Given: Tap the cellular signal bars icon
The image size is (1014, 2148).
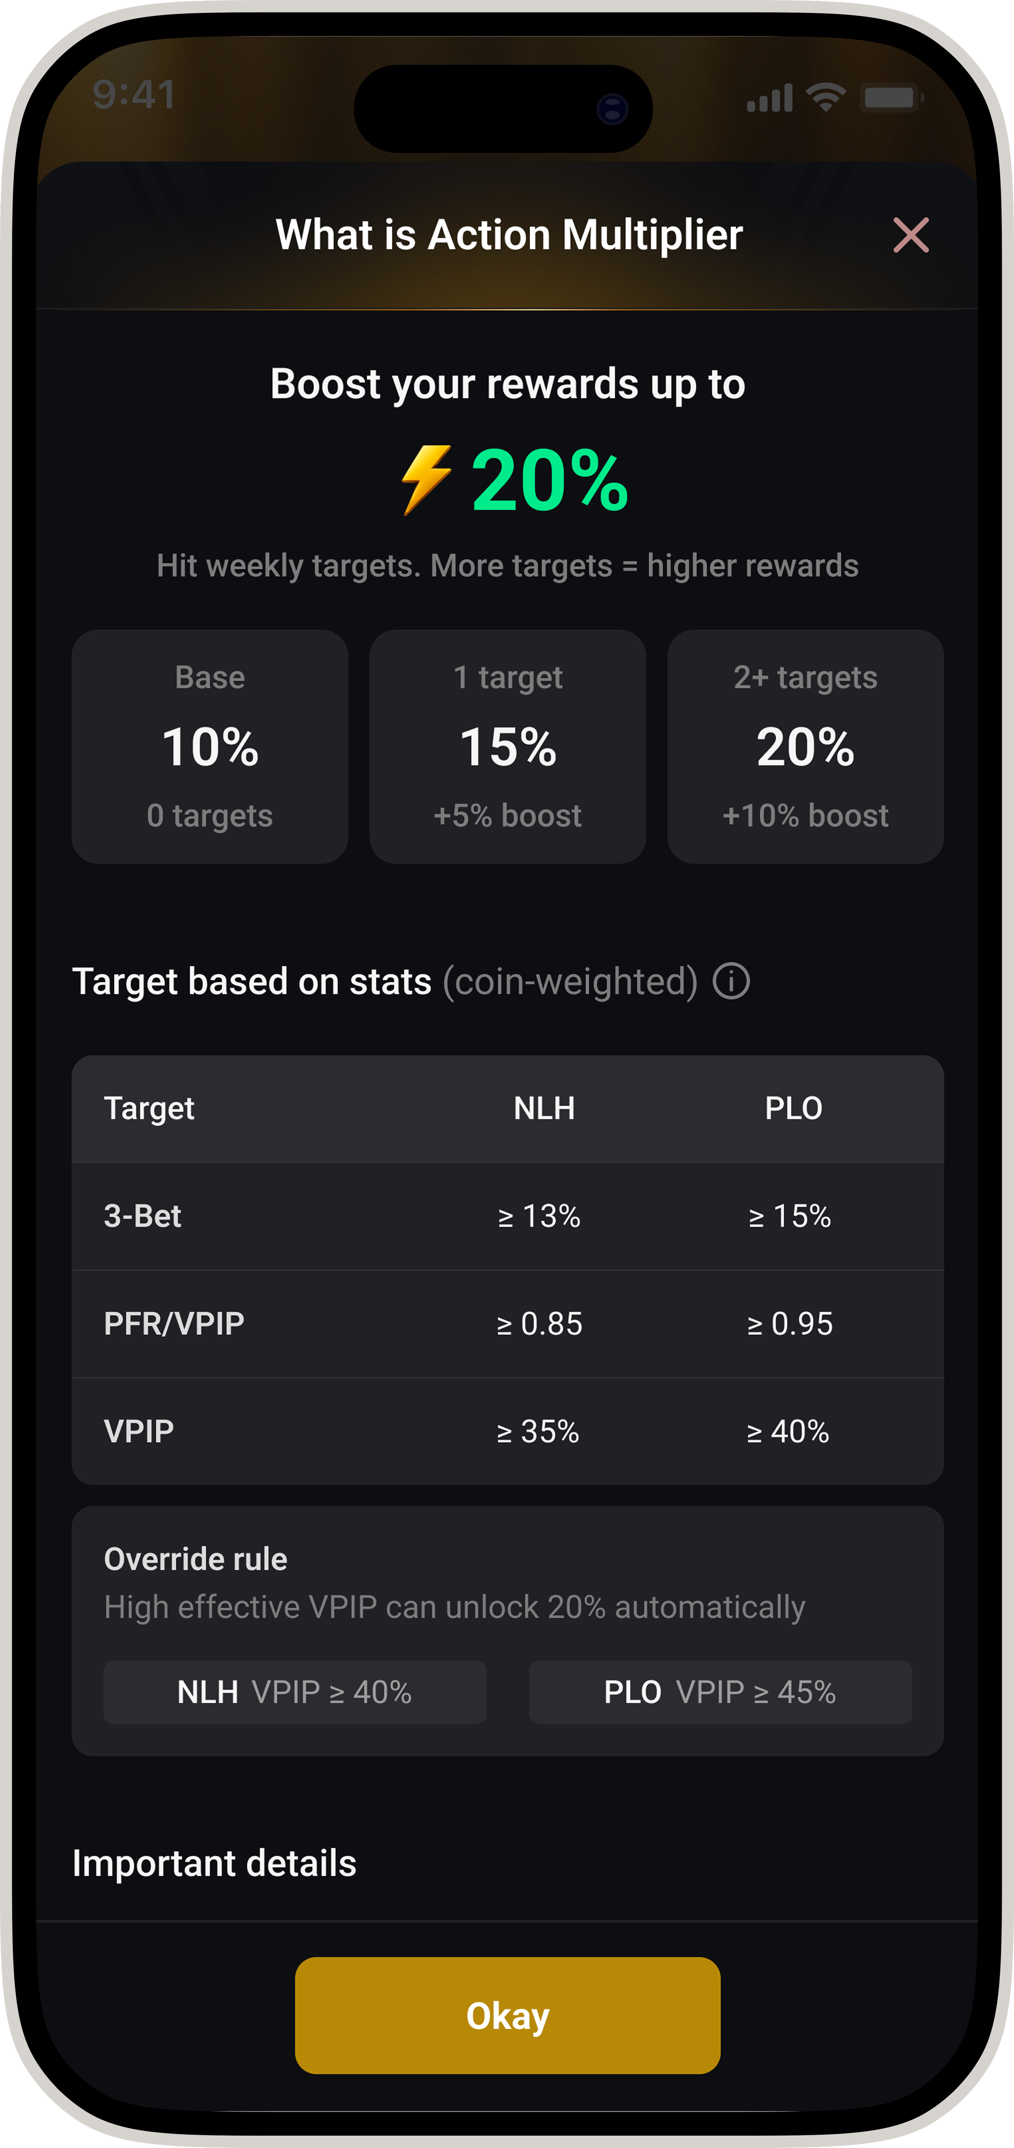Looking at the screenshot, I should pos(769,99).
